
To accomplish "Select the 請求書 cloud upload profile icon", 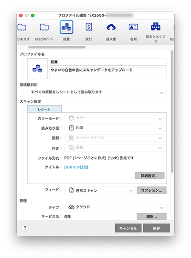I will click(111, 27).
